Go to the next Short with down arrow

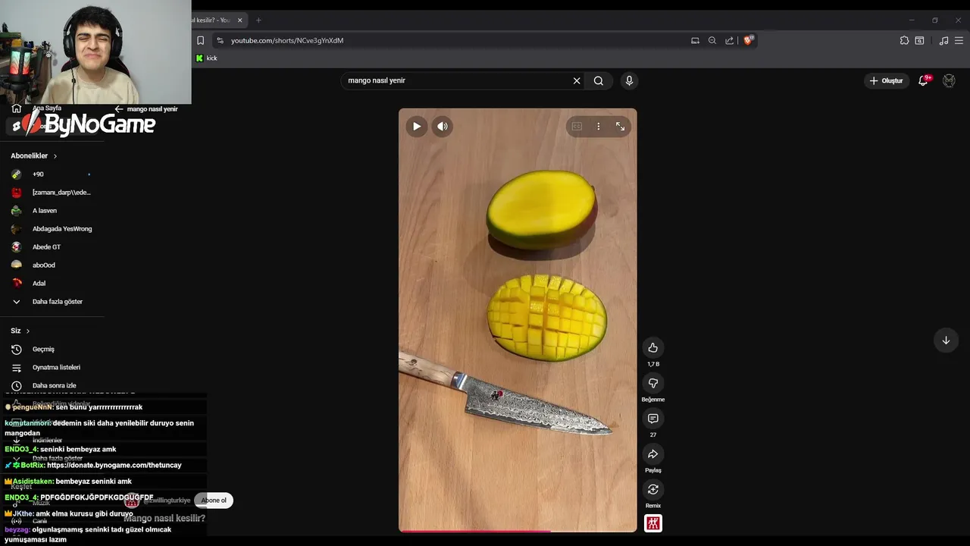(x=946, y=340)
